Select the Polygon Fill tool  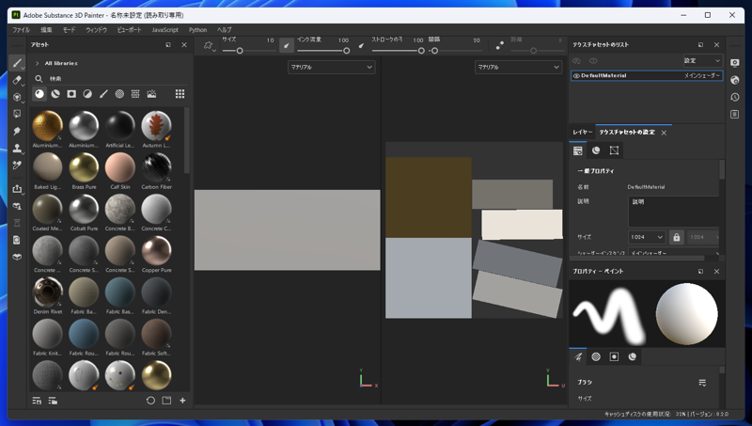17,114
